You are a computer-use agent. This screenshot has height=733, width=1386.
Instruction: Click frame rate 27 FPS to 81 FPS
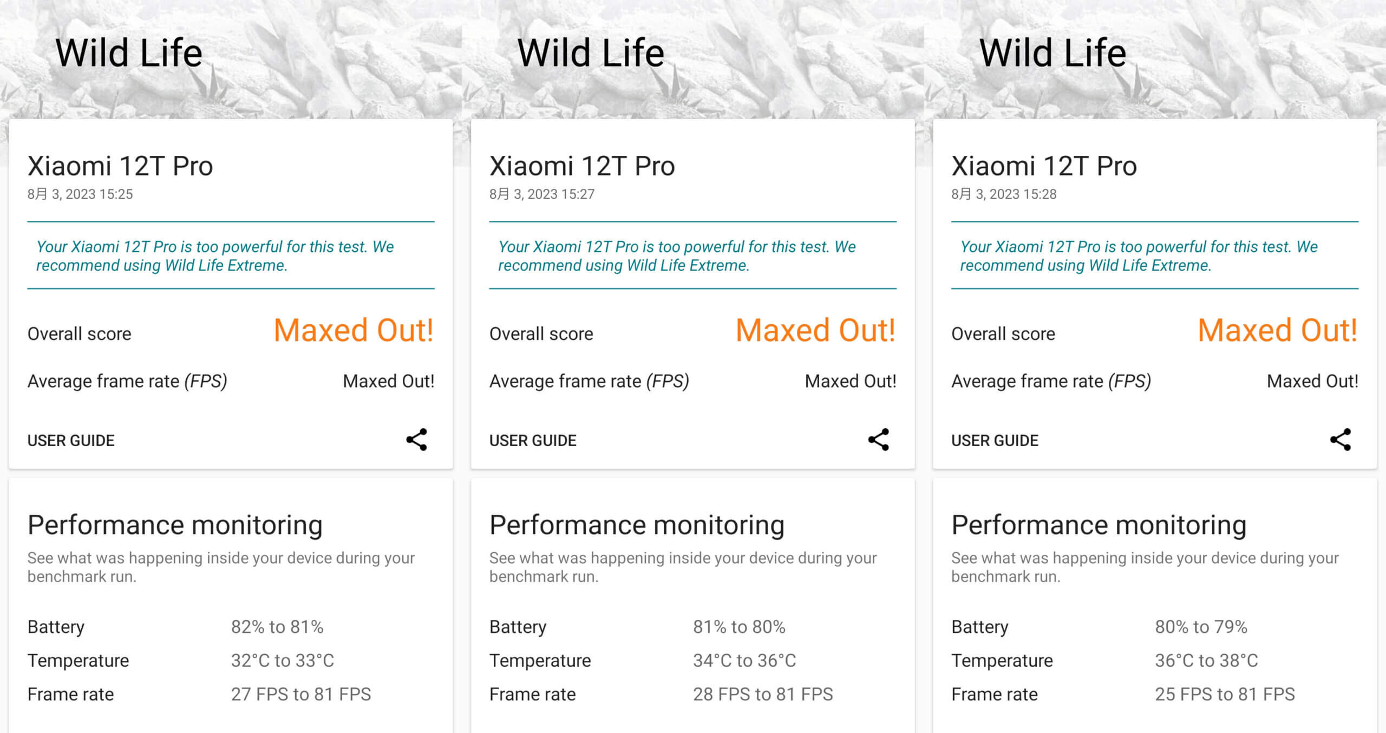click(301, 694)
